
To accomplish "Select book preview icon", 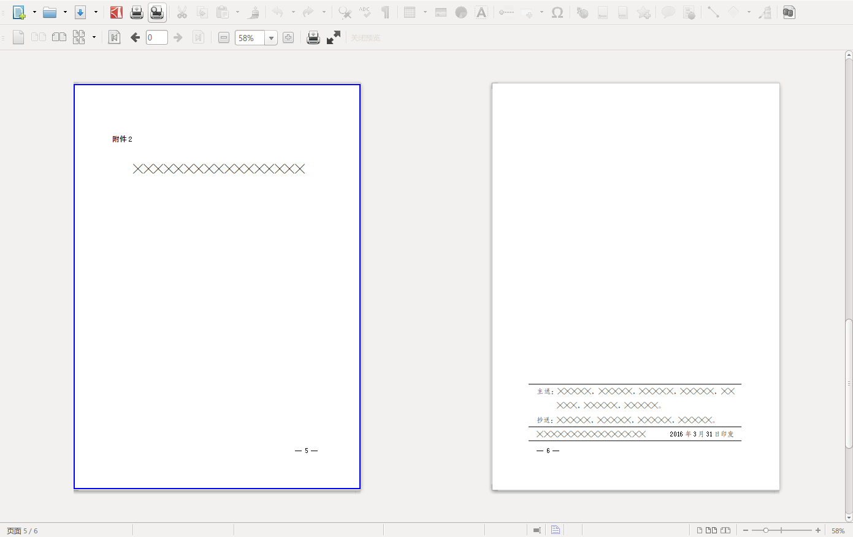I will pyautogui.click(x=59, y=37).
